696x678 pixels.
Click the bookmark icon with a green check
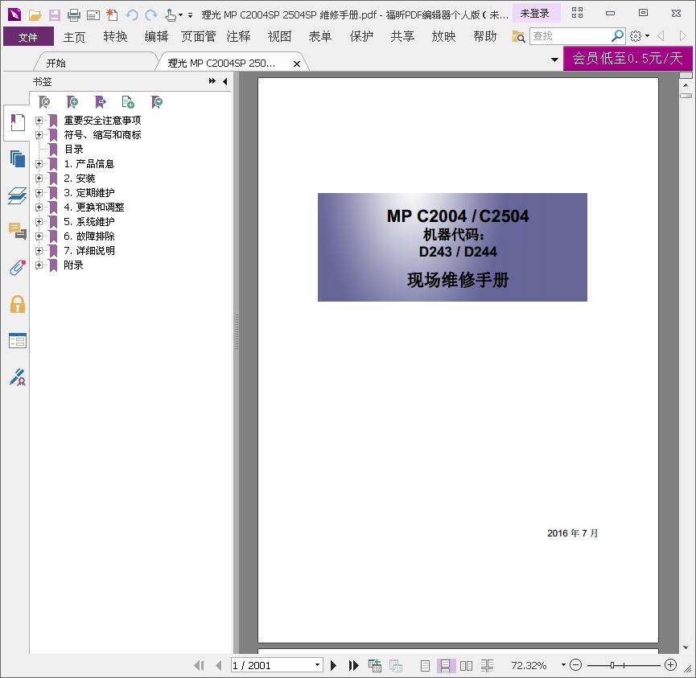pyautogui.click(x=157, y=102)
